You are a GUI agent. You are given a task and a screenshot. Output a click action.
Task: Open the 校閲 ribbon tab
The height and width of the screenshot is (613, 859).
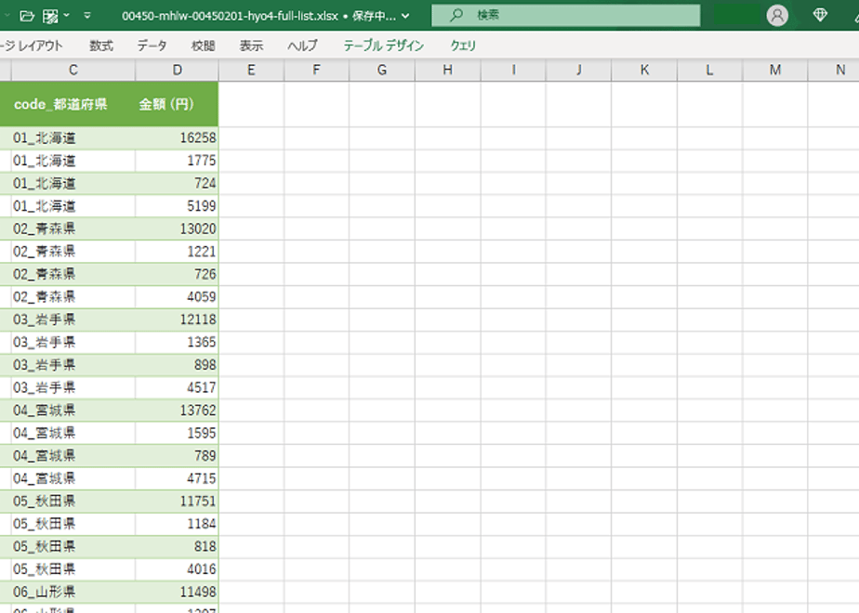tap(203, 46)
